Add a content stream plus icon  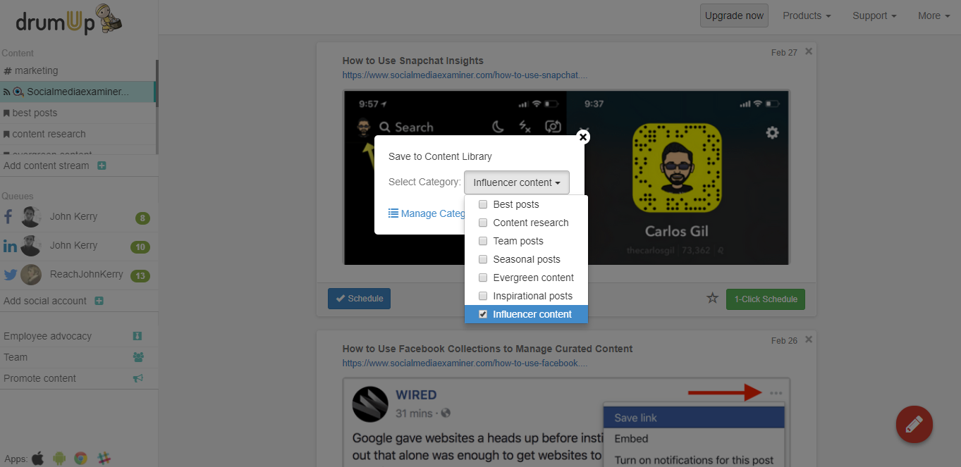tap(102, 166)
